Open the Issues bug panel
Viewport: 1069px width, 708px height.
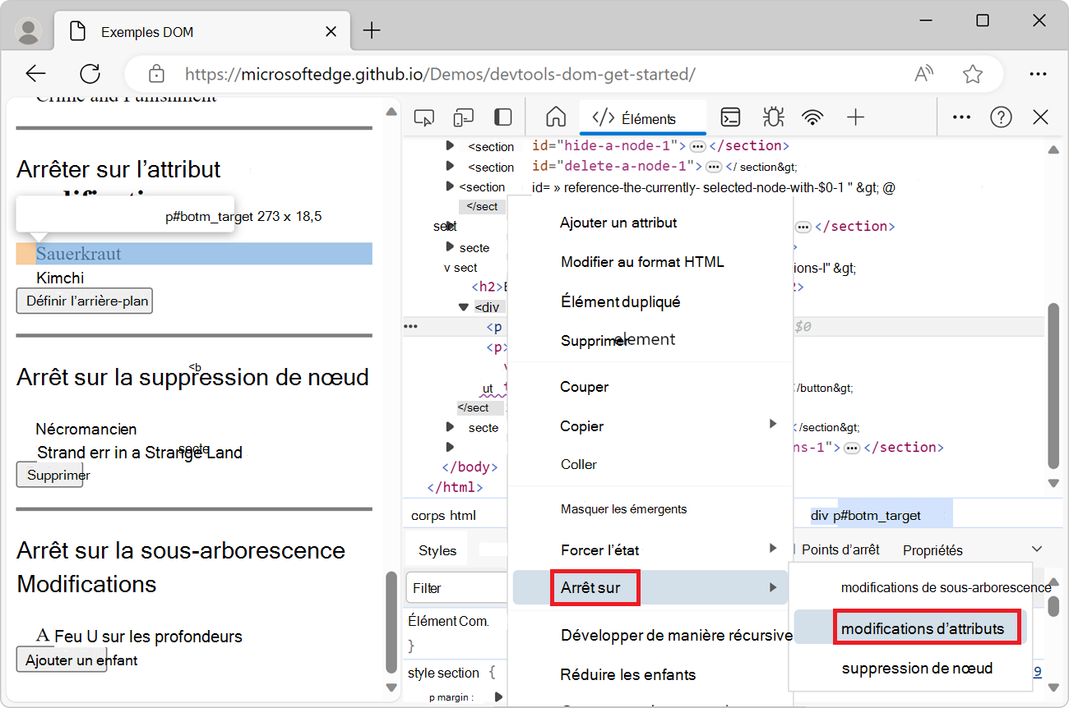pyautogui.click(x=773, y=117)
